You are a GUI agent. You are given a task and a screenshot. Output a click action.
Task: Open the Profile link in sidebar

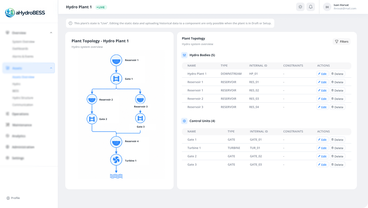13,198
